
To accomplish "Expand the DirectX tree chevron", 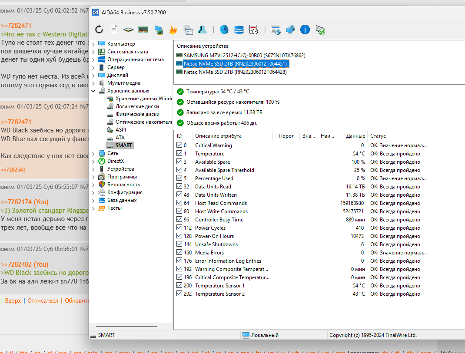I will [x=93, y=161].
